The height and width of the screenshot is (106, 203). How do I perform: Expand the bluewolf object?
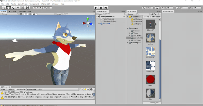99,24
